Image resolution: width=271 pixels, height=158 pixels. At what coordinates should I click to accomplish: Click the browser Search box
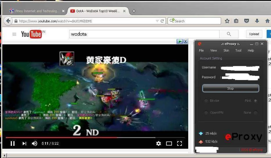194,21
